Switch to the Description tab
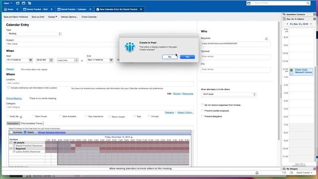318x179 pixels. point(13,123)
